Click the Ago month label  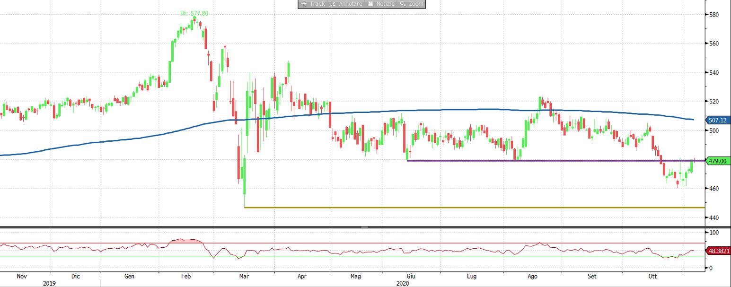point(532,276)
